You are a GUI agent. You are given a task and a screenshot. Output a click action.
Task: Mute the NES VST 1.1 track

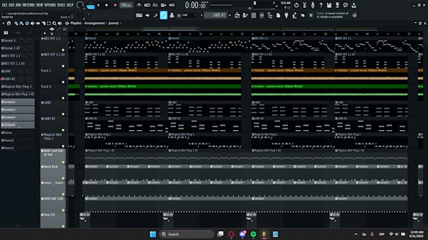[x=63, y=50]
